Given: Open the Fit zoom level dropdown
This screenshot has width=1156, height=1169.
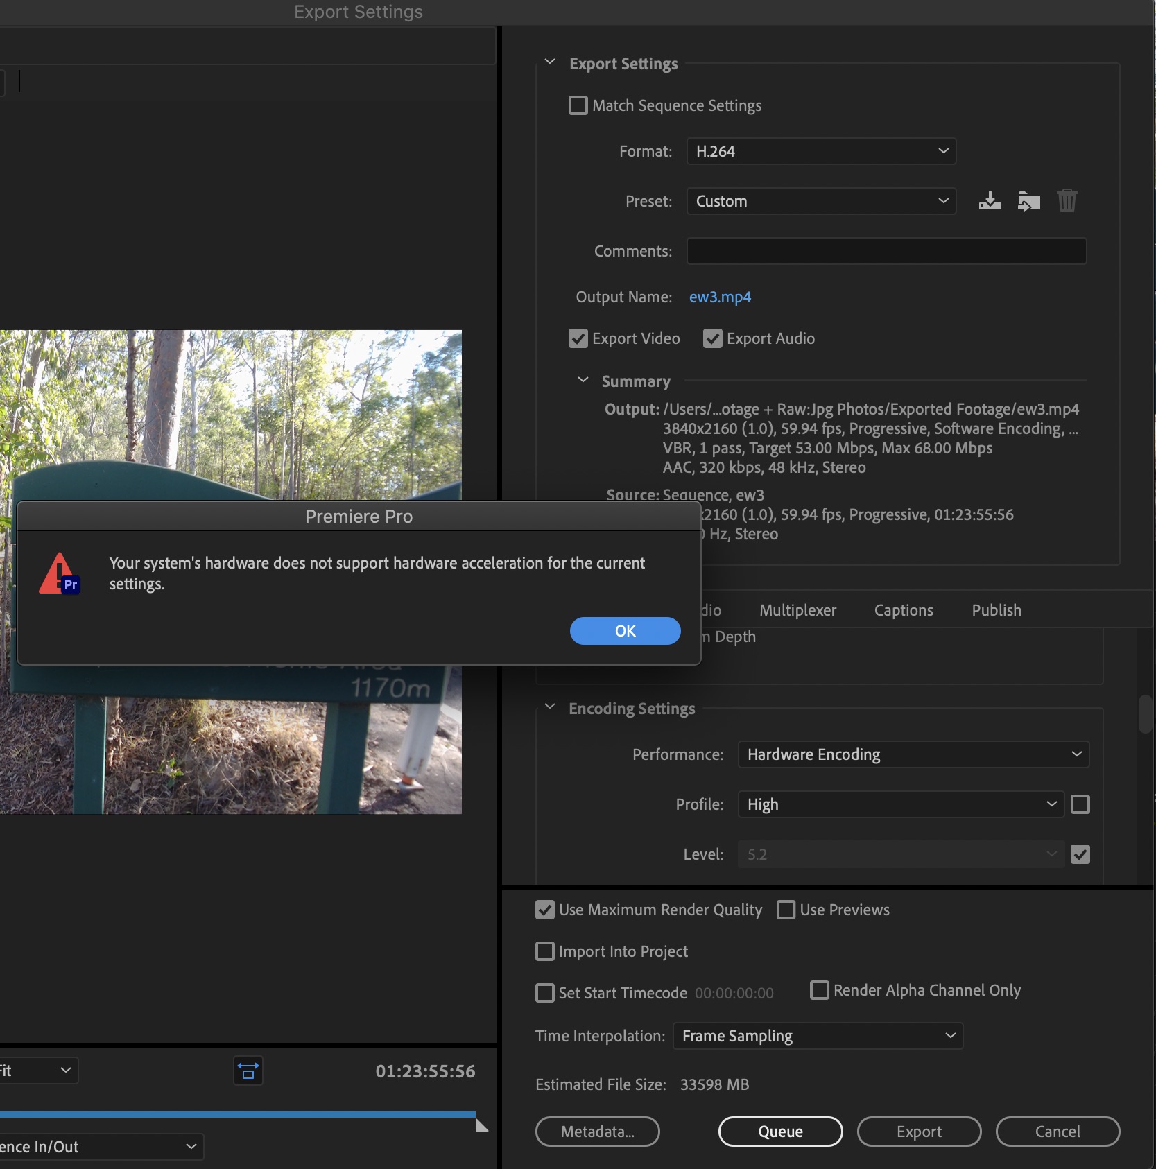Looking at the screenshot, I should [38, 1071].
